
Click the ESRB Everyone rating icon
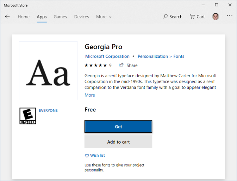coord(27,116)
